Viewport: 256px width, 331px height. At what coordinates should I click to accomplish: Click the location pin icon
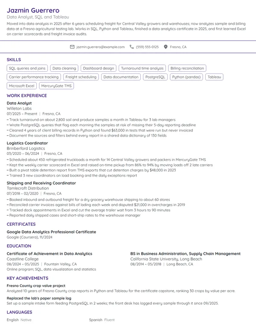(166, 47)
